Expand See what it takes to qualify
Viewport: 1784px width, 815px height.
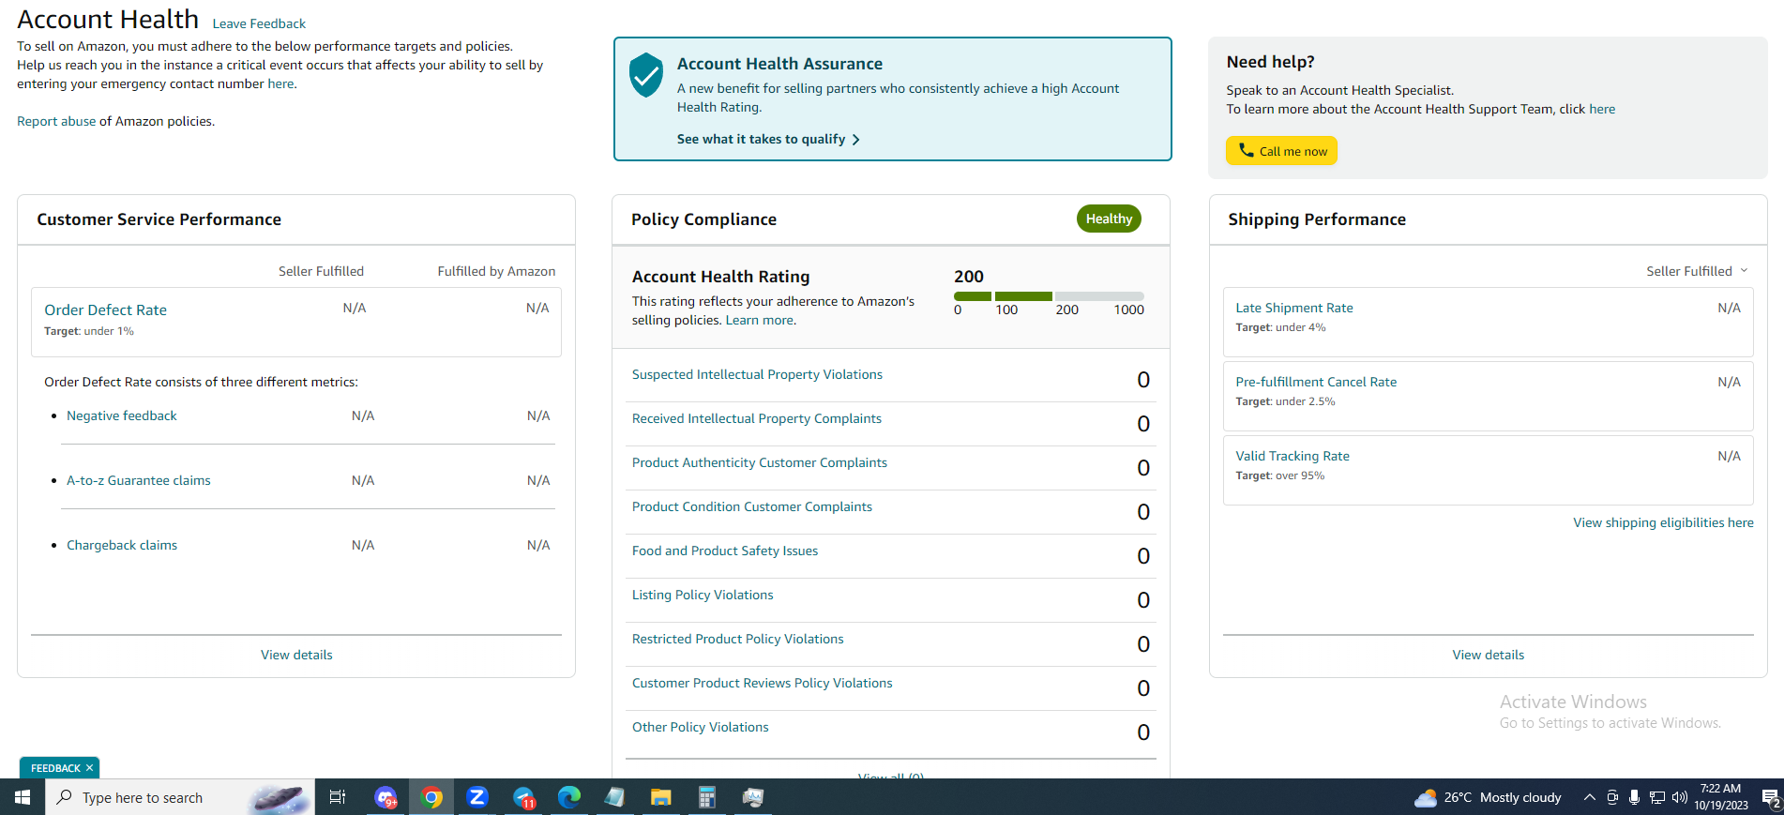(768, 139)
